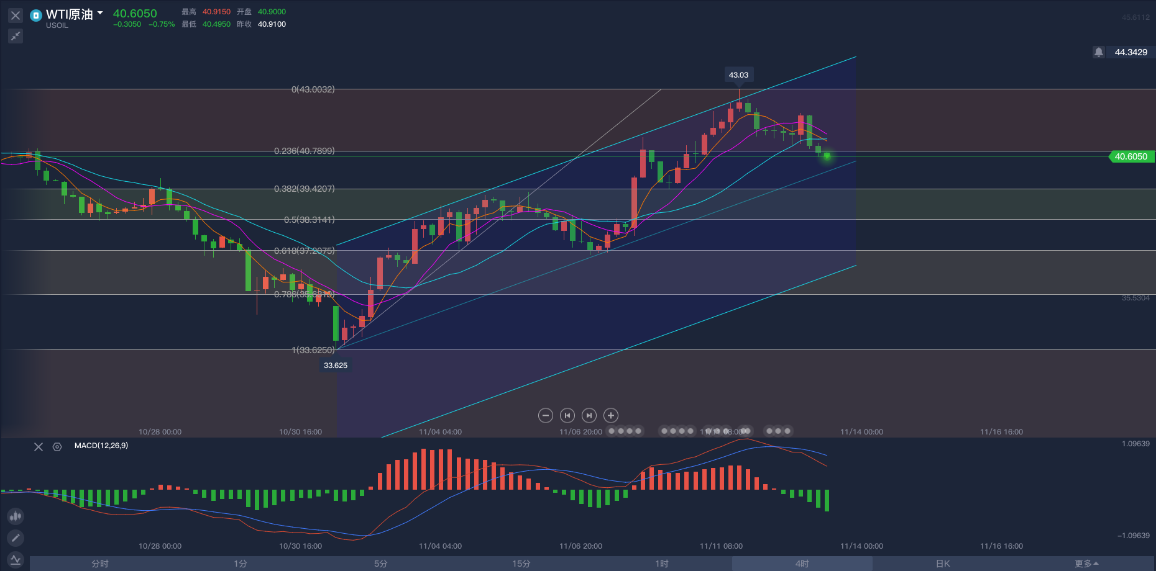
Task: Open the technical indicators button
Action: tap(16, 559)
